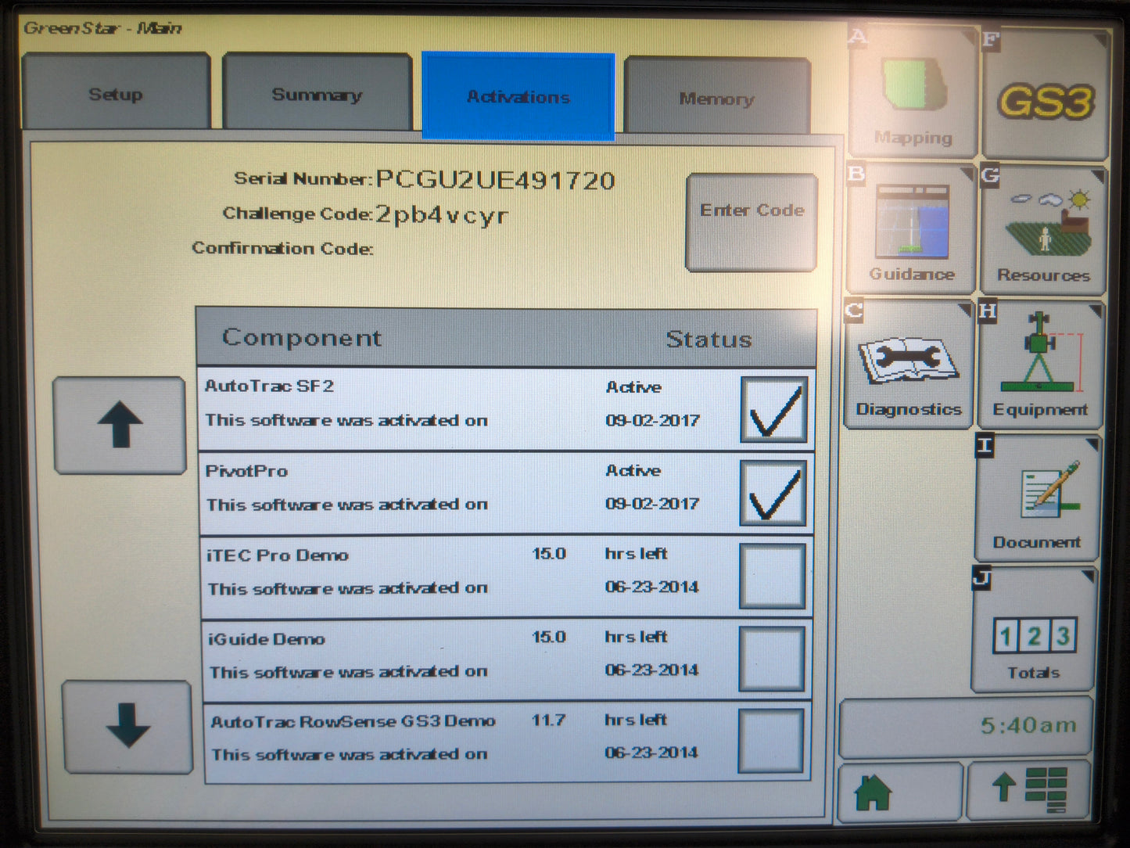Enable the AutoTrac RowSense GS3 Demo checkbox
The height and width of the screenshot is (848, 1130).
coord(770,742)
